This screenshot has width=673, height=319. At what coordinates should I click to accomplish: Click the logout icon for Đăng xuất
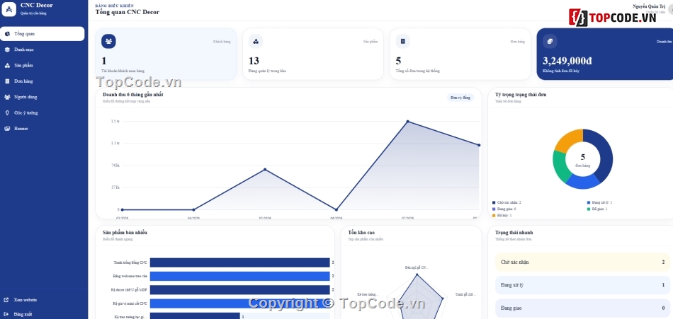point(6,314)
